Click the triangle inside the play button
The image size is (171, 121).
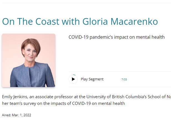[73, 79]
